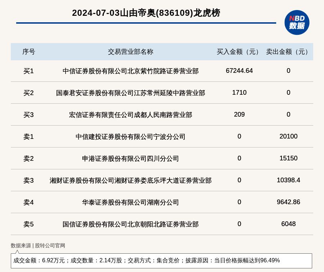Click the 买1 row sell amount 0
The width and height of the screenshot is (324, 272).
(x=288, y=71)
